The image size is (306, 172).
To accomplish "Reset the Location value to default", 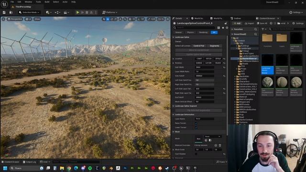I will (224, 59).
